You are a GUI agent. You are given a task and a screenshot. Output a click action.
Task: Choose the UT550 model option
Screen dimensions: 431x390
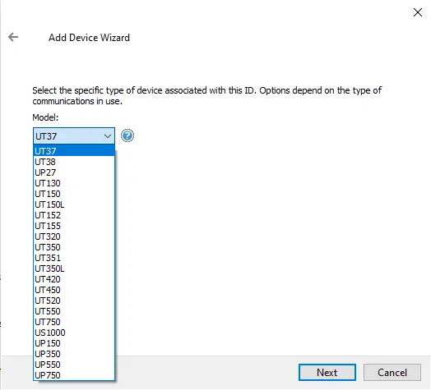[74, 311]
